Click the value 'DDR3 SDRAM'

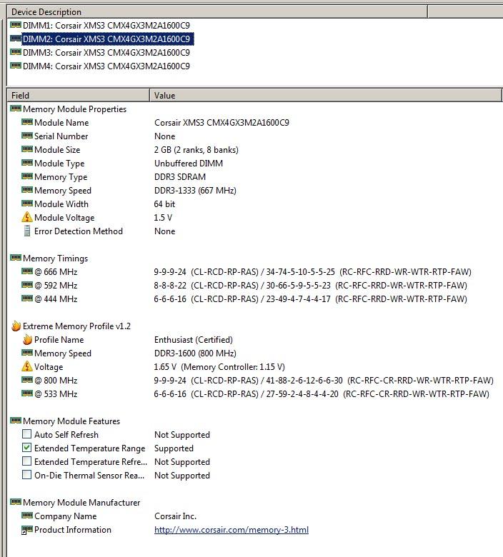180,177
